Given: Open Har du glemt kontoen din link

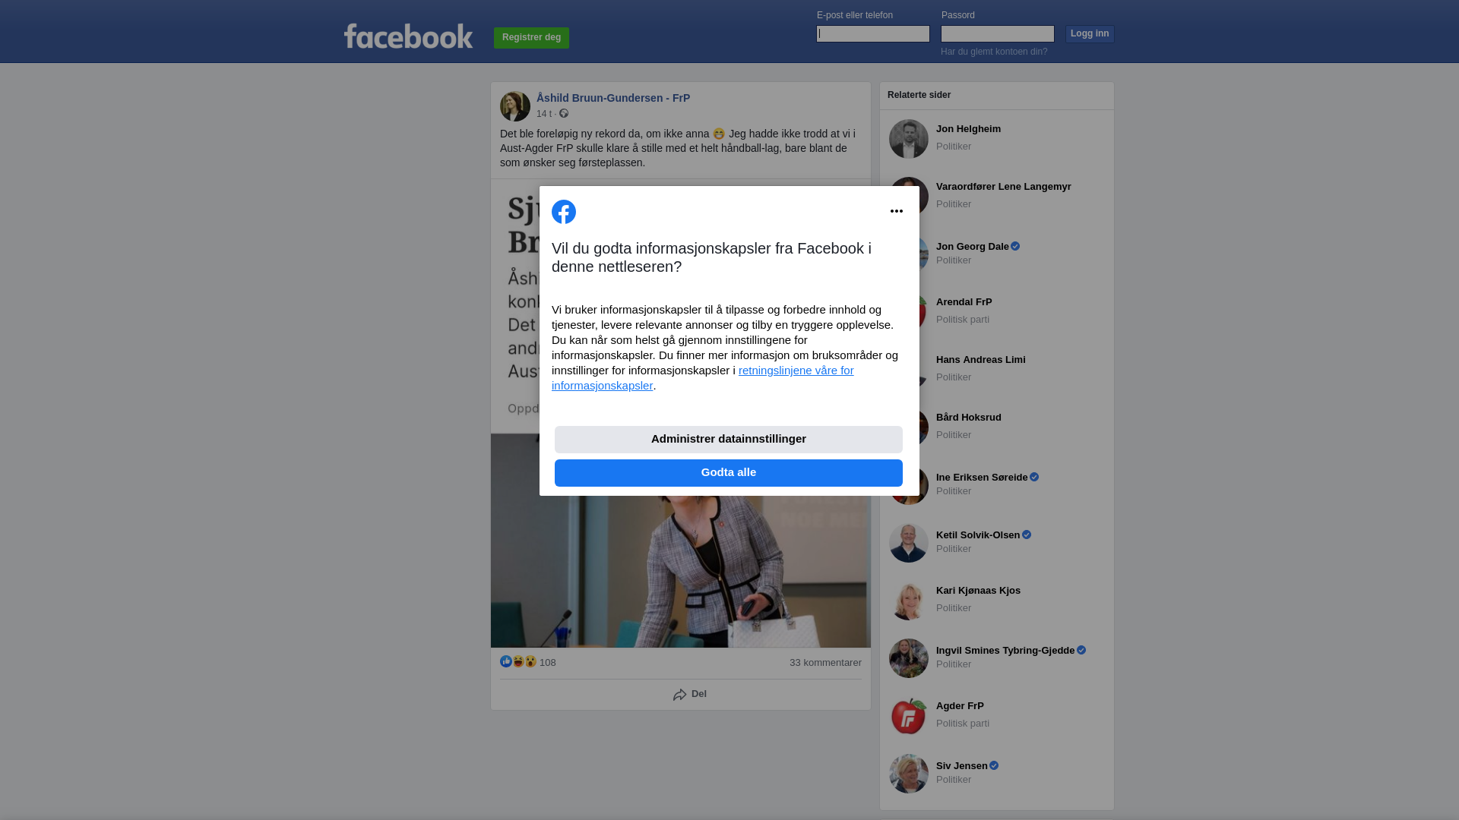Looking at the screenshot, I should tap(994, 52).
